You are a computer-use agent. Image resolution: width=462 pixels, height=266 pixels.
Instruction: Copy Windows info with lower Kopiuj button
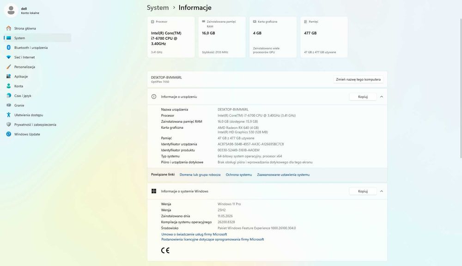pos(363,191)
